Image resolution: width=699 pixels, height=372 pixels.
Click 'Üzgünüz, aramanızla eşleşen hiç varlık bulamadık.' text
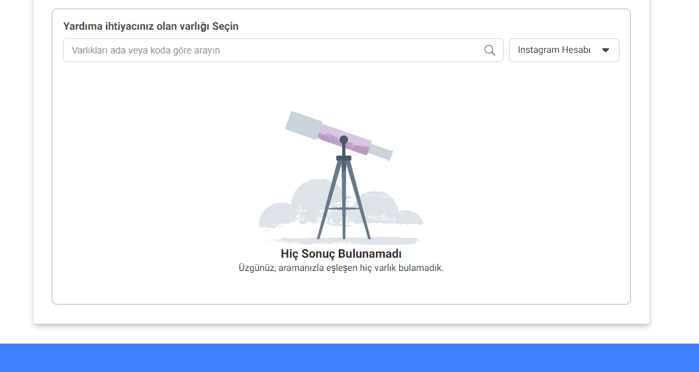pos(341,268)
